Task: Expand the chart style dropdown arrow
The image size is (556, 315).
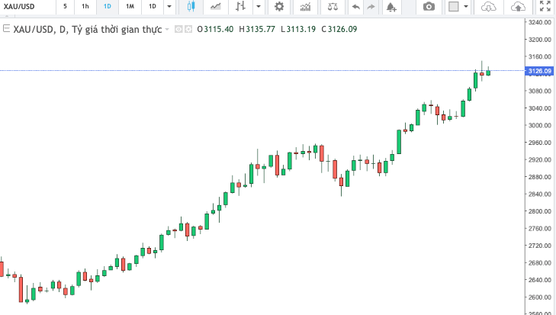Action: 259,6
